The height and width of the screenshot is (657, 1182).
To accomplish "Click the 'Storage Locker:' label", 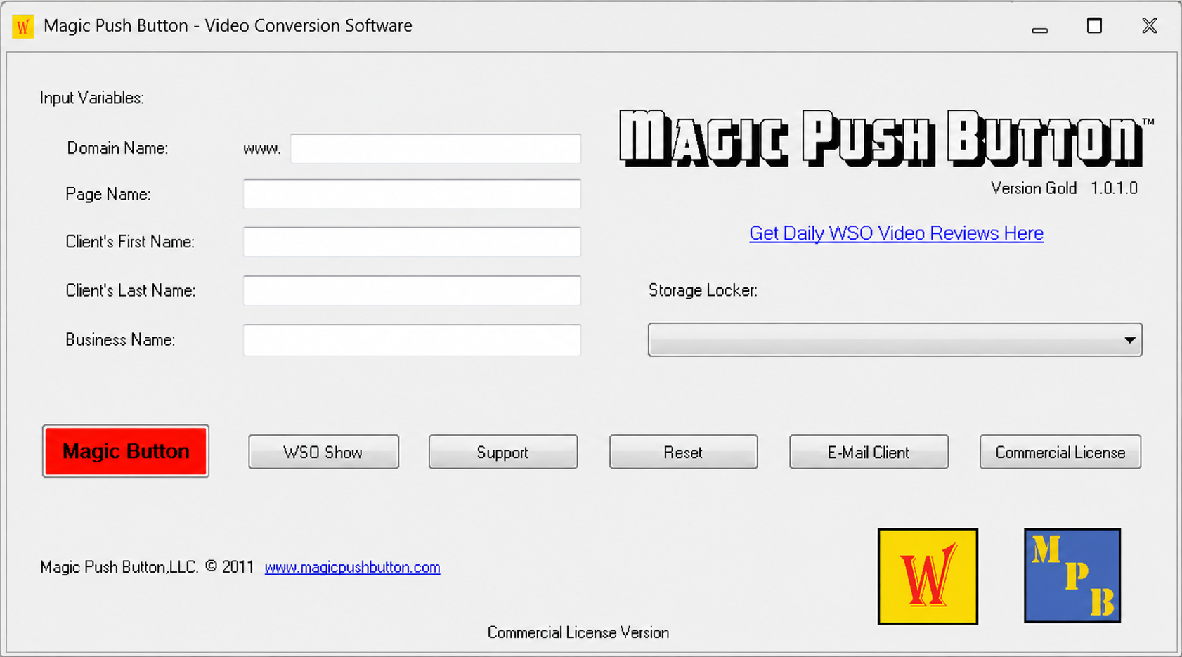I will (703, 290).
